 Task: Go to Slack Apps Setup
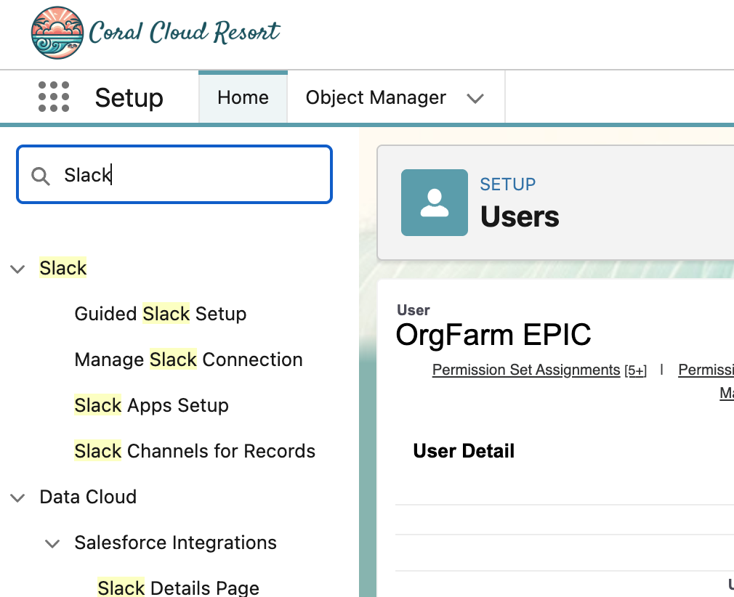tap(151, 405)
